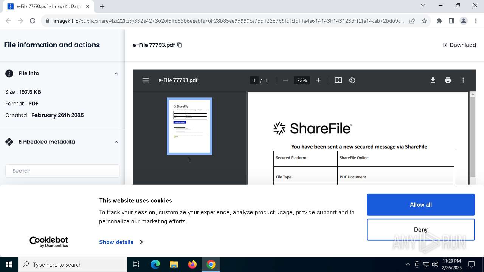The width and height of the screenshot is (484, 272).
Task: Reload the browser page
Action: point(33,21)
